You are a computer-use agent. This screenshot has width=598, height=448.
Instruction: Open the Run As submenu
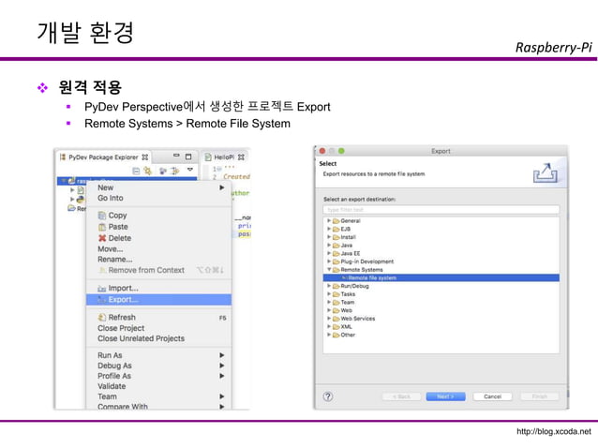(158, 355)
